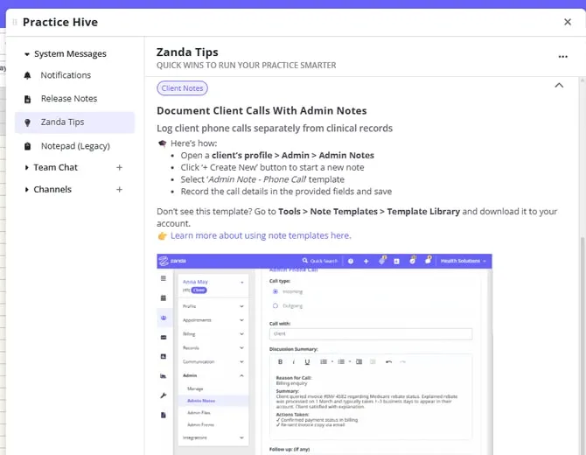Click the numbered list icon in editor
The image size is (586, 455).
coord(324,361)
